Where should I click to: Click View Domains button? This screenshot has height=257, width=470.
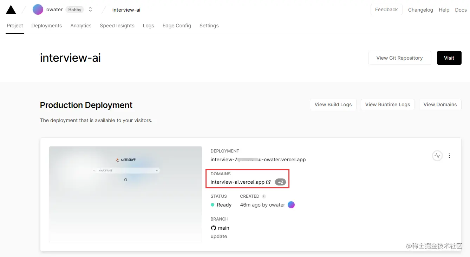[440, 104]
